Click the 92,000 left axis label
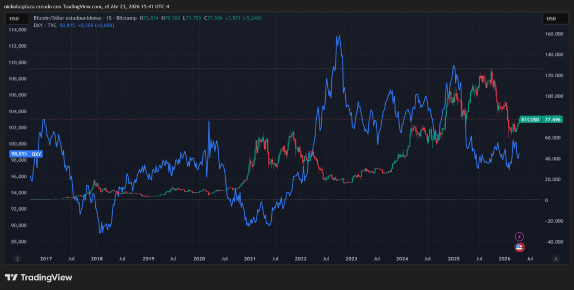Viewport: 574px width, 290px height. (18, 209)
